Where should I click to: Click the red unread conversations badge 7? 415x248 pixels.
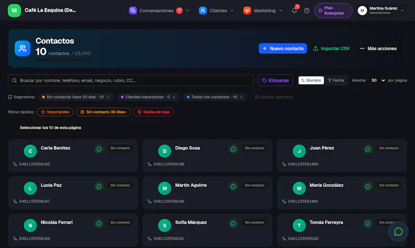[179, 10]
